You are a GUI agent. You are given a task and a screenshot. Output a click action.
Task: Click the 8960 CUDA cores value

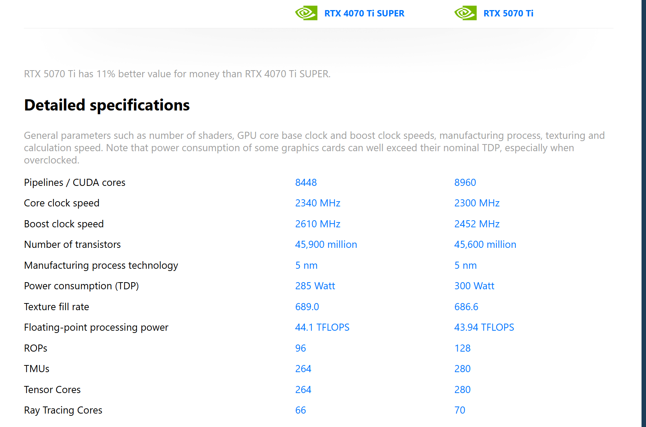coord(465,183)
